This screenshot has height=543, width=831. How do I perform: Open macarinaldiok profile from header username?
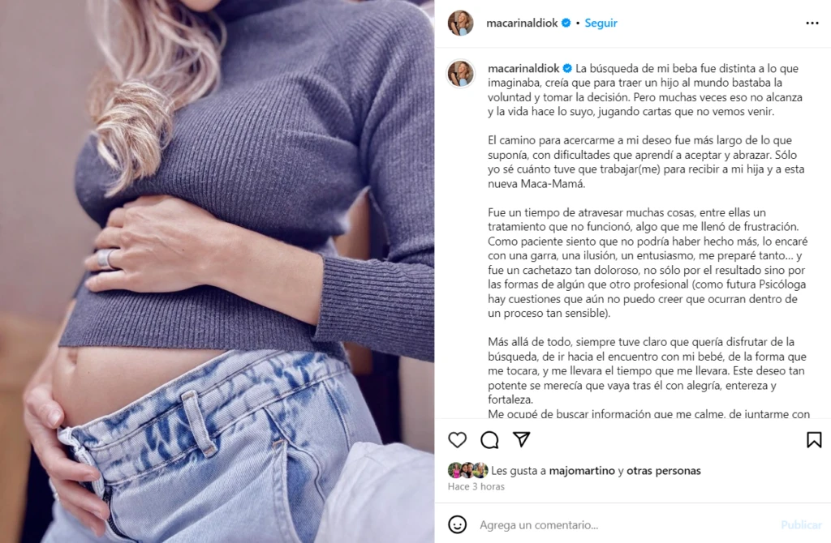pos(522,23)
